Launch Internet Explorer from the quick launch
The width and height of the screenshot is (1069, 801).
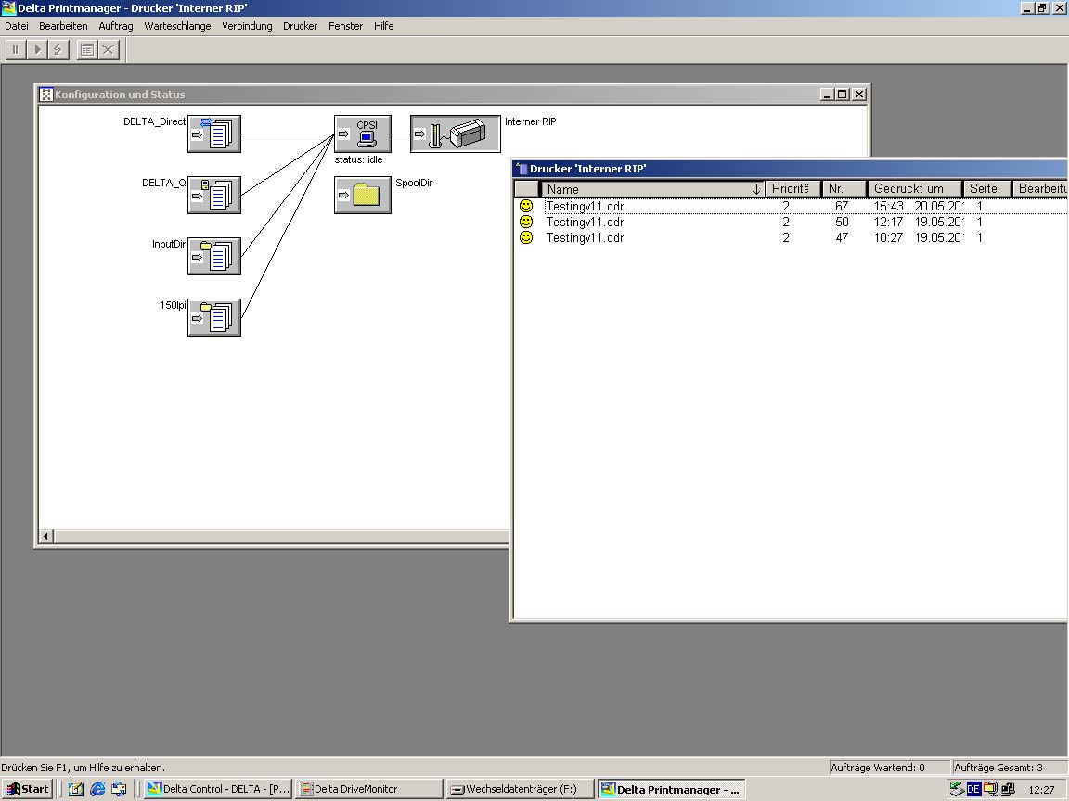pyautogui.click(x=97, y=789)
